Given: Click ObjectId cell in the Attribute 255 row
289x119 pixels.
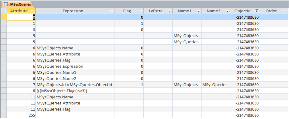Looking at the screenshot, I should tap(244, 115).
